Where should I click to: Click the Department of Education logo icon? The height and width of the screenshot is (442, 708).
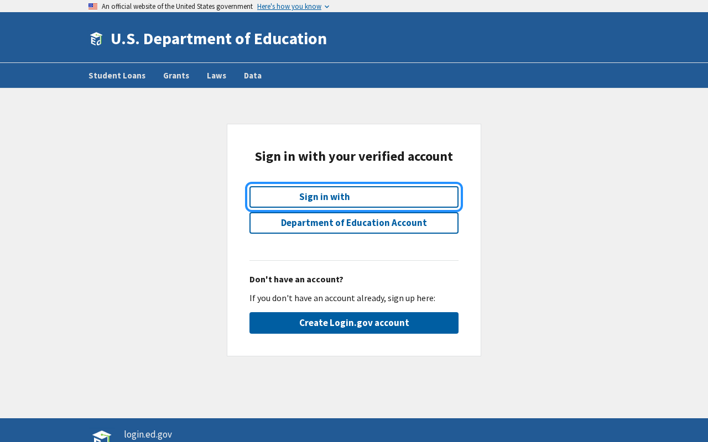96,39
